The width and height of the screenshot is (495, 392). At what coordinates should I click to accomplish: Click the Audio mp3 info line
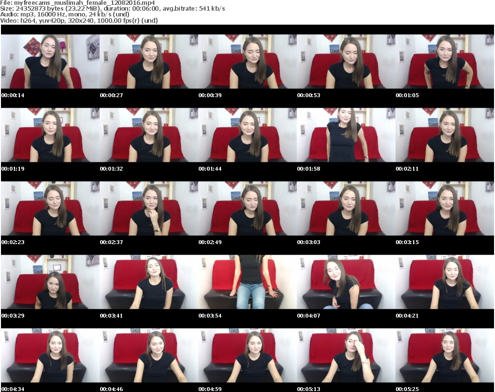click(x=65, y=15)
